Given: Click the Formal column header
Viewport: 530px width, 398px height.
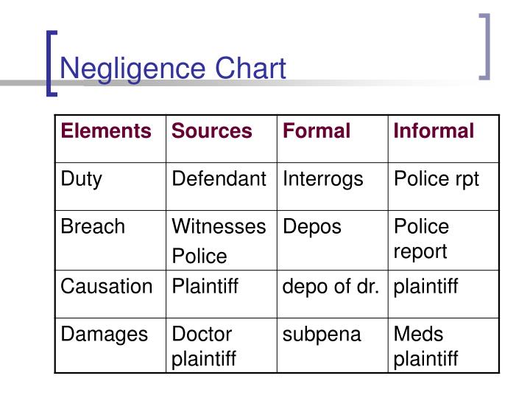Looking at the screenshot, I should pyautogui.click(x=317, y=131).
